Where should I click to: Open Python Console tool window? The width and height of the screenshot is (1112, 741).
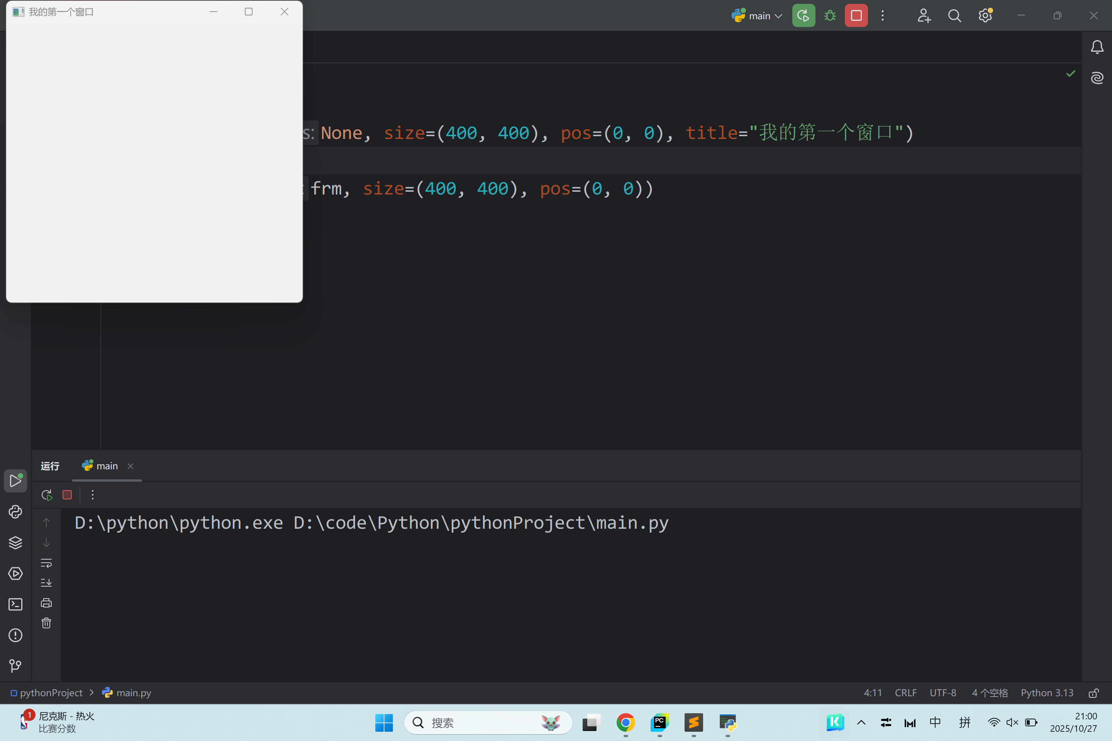tap(15, 512)
